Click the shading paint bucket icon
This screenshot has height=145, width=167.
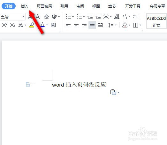(x=125, y=25)
